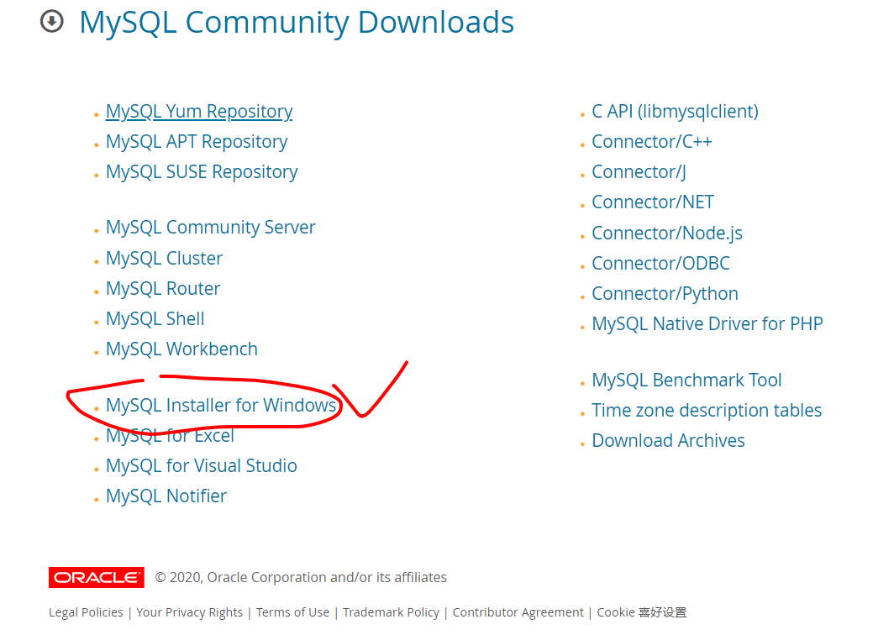Click the 2020 Oracle Corporation copyright text
The height and width of the screenshot is (635, 894).
click(x=301, y=577)
